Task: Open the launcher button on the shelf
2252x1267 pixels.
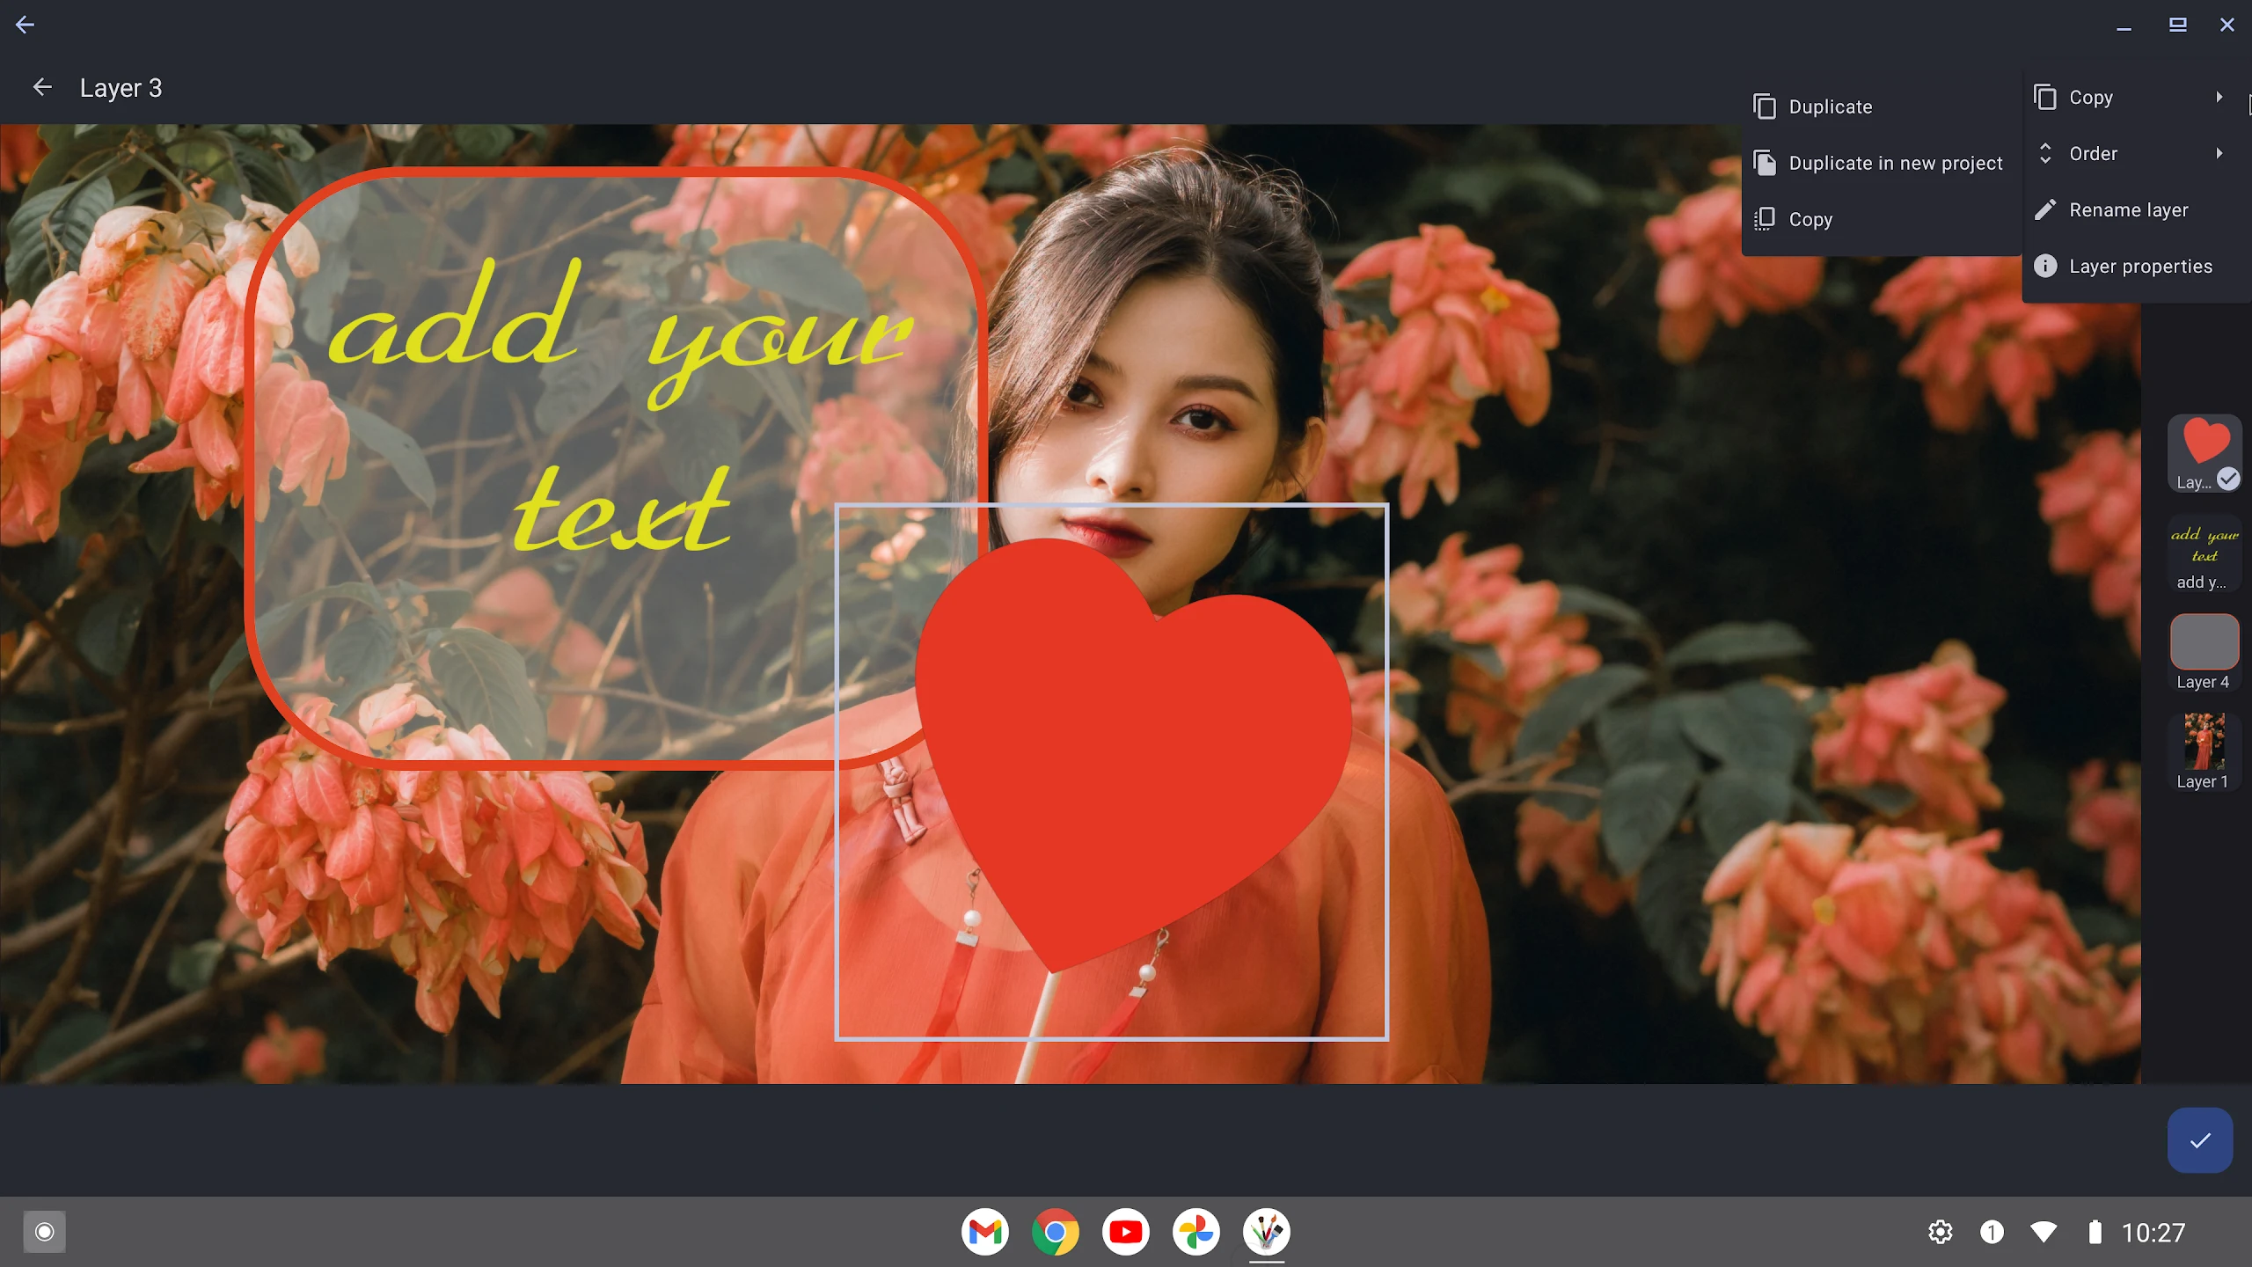Action: [x=44, y=1232]
